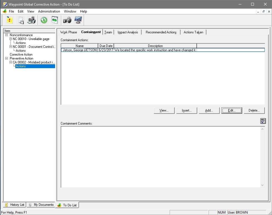Viewport: 272px width, 215px height.
Task: Click the Name column header
Action: (x=80, y=46)
